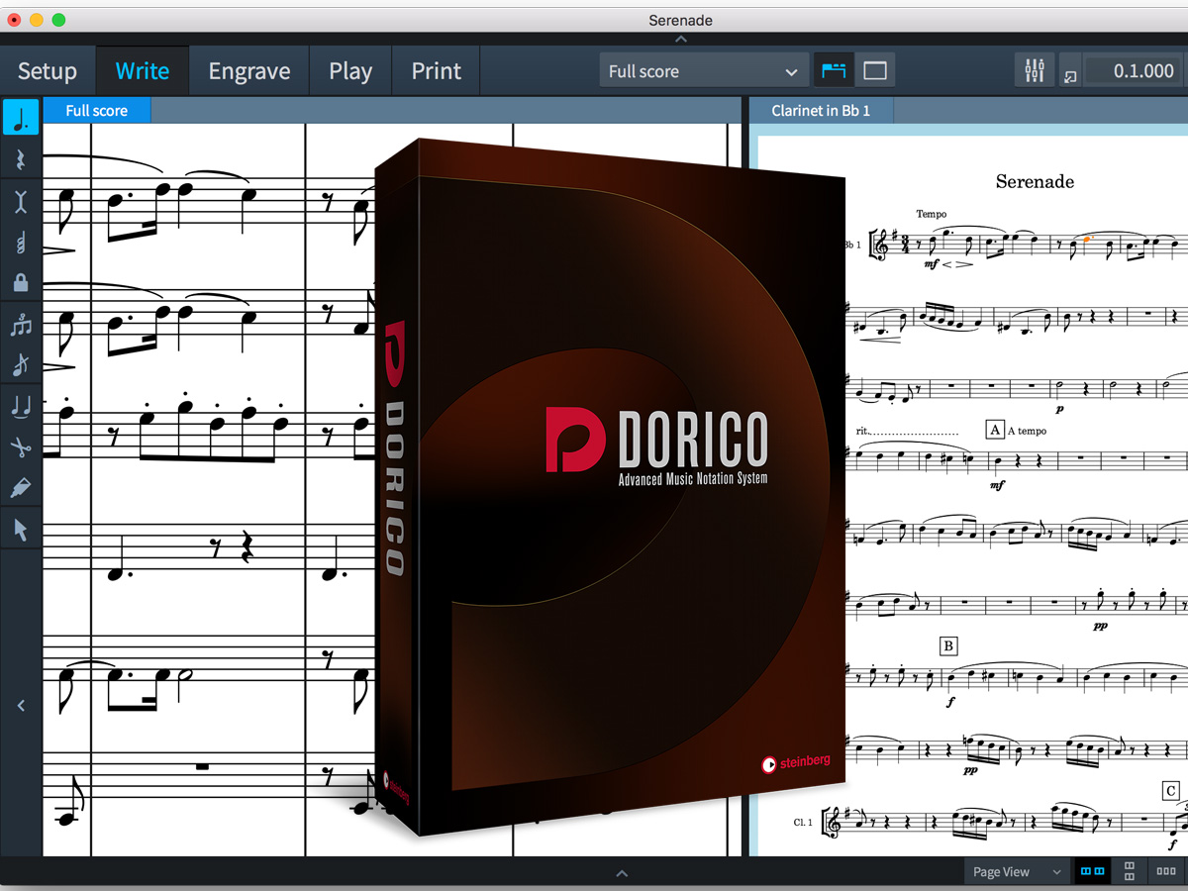Image resolution: width=1188 pixels, height=891 pixels.
Task: Click the Serenade title in clarinet part
Action: coord(1035,181)
